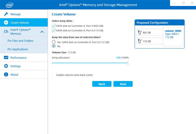Click the Back button
This screenshot has height=134, width=196.
pos(102,84)
